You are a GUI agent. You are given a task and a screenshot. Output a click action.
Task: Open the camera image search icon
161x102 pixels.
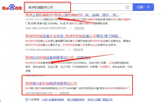tap(127, 7)
